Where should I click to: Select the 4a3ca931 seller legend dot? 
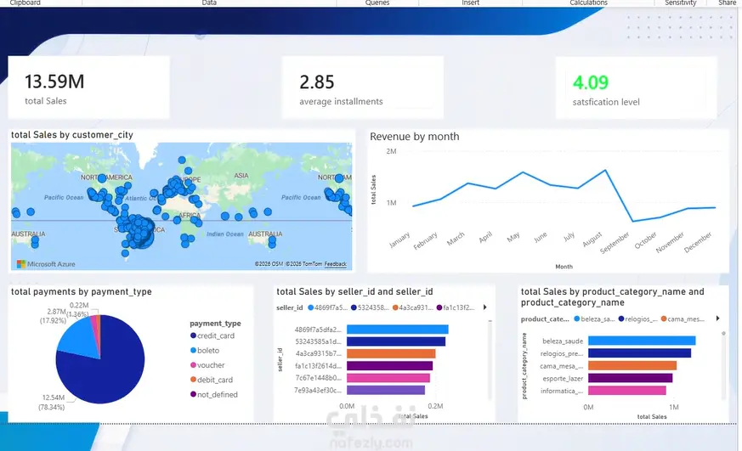coord(395,307)
